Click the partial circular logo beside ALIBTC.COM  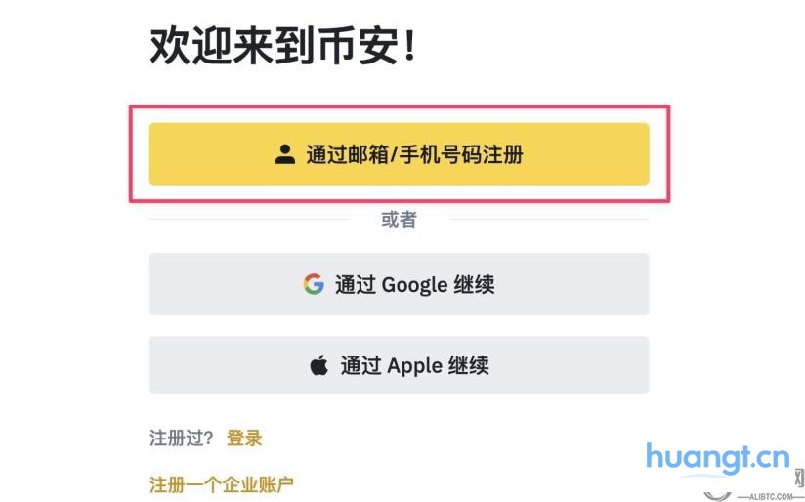[716, 493]
